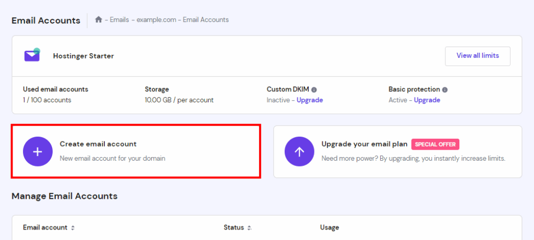Toggle the sort arrows next to Email account
Screen dimensions: 534x240
pyautogui.click(x=73, y=228)
